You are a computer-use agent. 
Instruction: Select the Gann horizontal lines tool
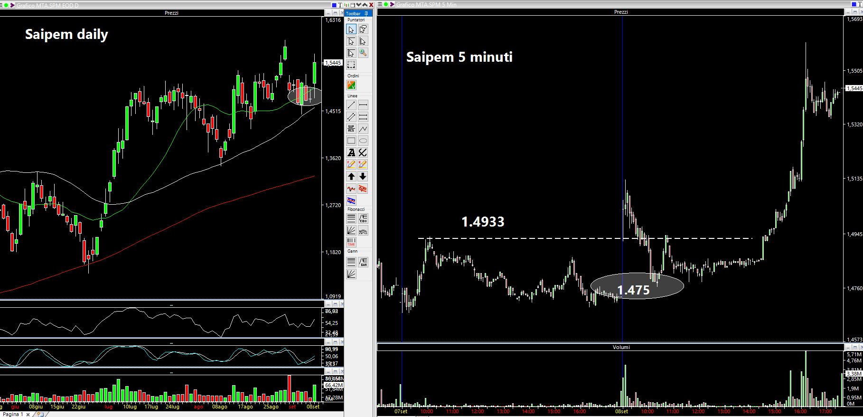(351, 262)
